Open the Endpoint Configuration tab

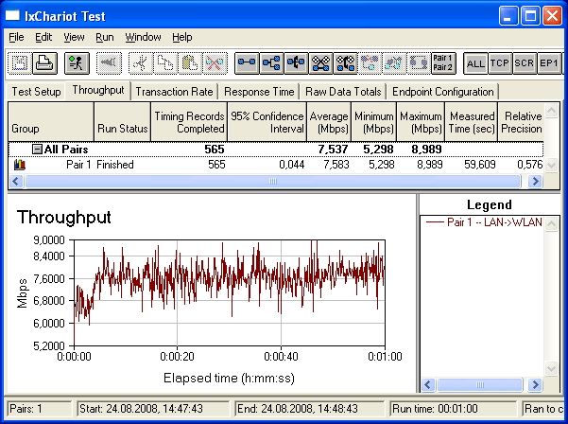[x=443, y=92]
